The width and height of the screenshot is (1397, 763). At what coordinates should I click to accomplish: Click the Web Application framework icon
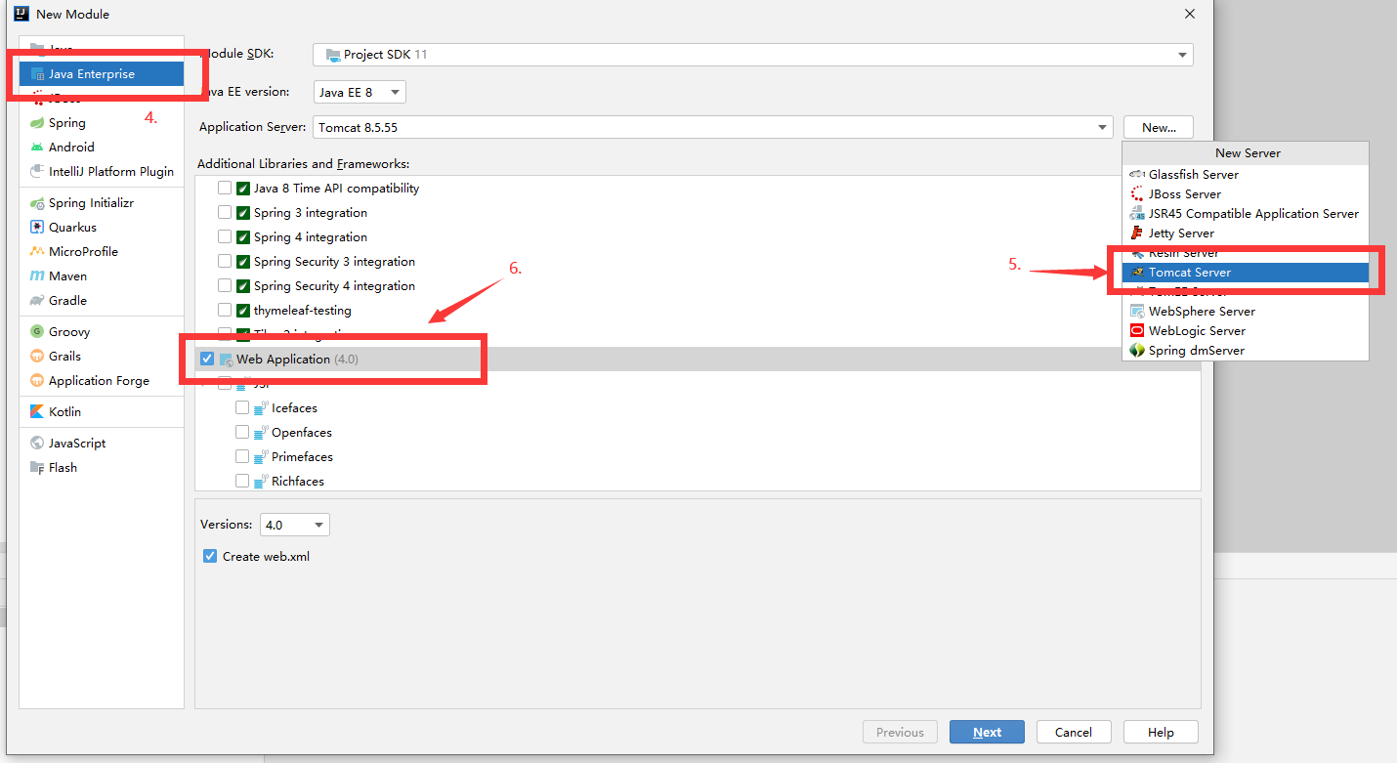pyautogui.click(x=226, y=360)
